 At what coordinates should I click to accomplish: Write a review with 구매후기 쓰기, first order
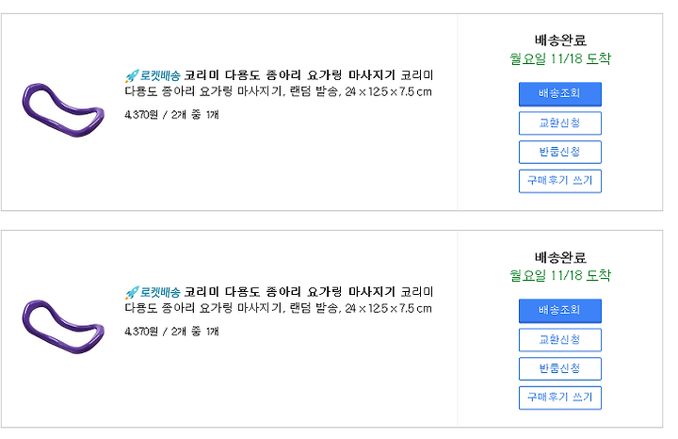click(x=560, y=181)
